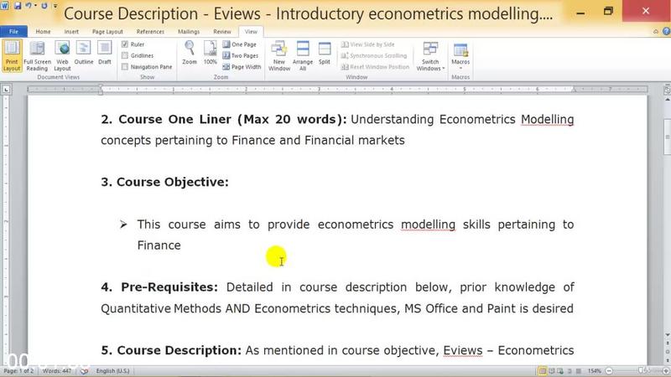Select Full Screen Reading status bar button
This screenshot has height=377, width=671.
click(551, 371)
